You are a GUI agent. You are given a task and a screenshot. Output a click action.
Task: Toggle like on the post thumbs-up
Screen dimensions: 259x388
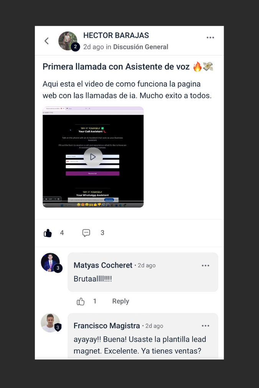48,233
